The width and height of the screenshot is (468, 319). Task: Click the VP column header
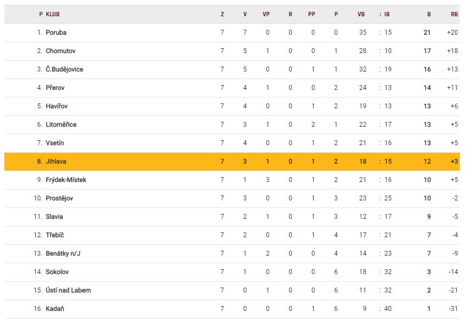click(266, 15)
